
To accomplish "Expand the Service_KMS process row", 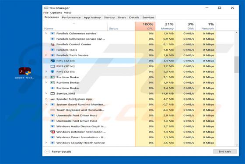I will coord(46,93).
